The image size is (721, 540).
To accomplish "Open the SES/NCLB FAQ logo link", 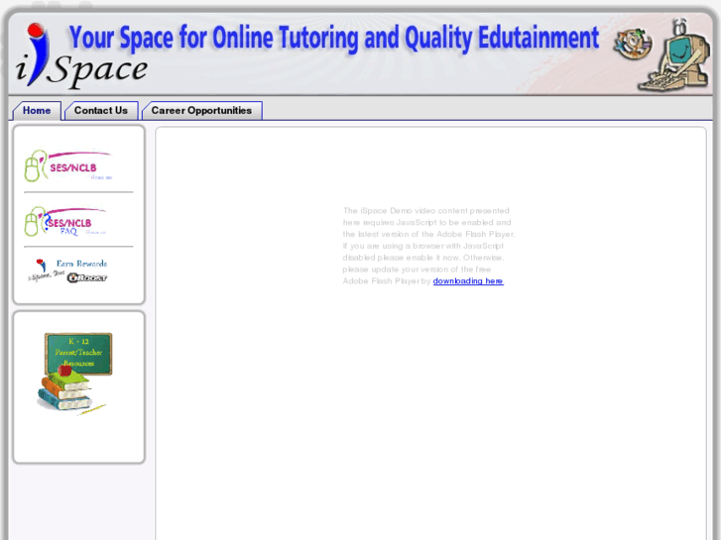I will point(65,222).
